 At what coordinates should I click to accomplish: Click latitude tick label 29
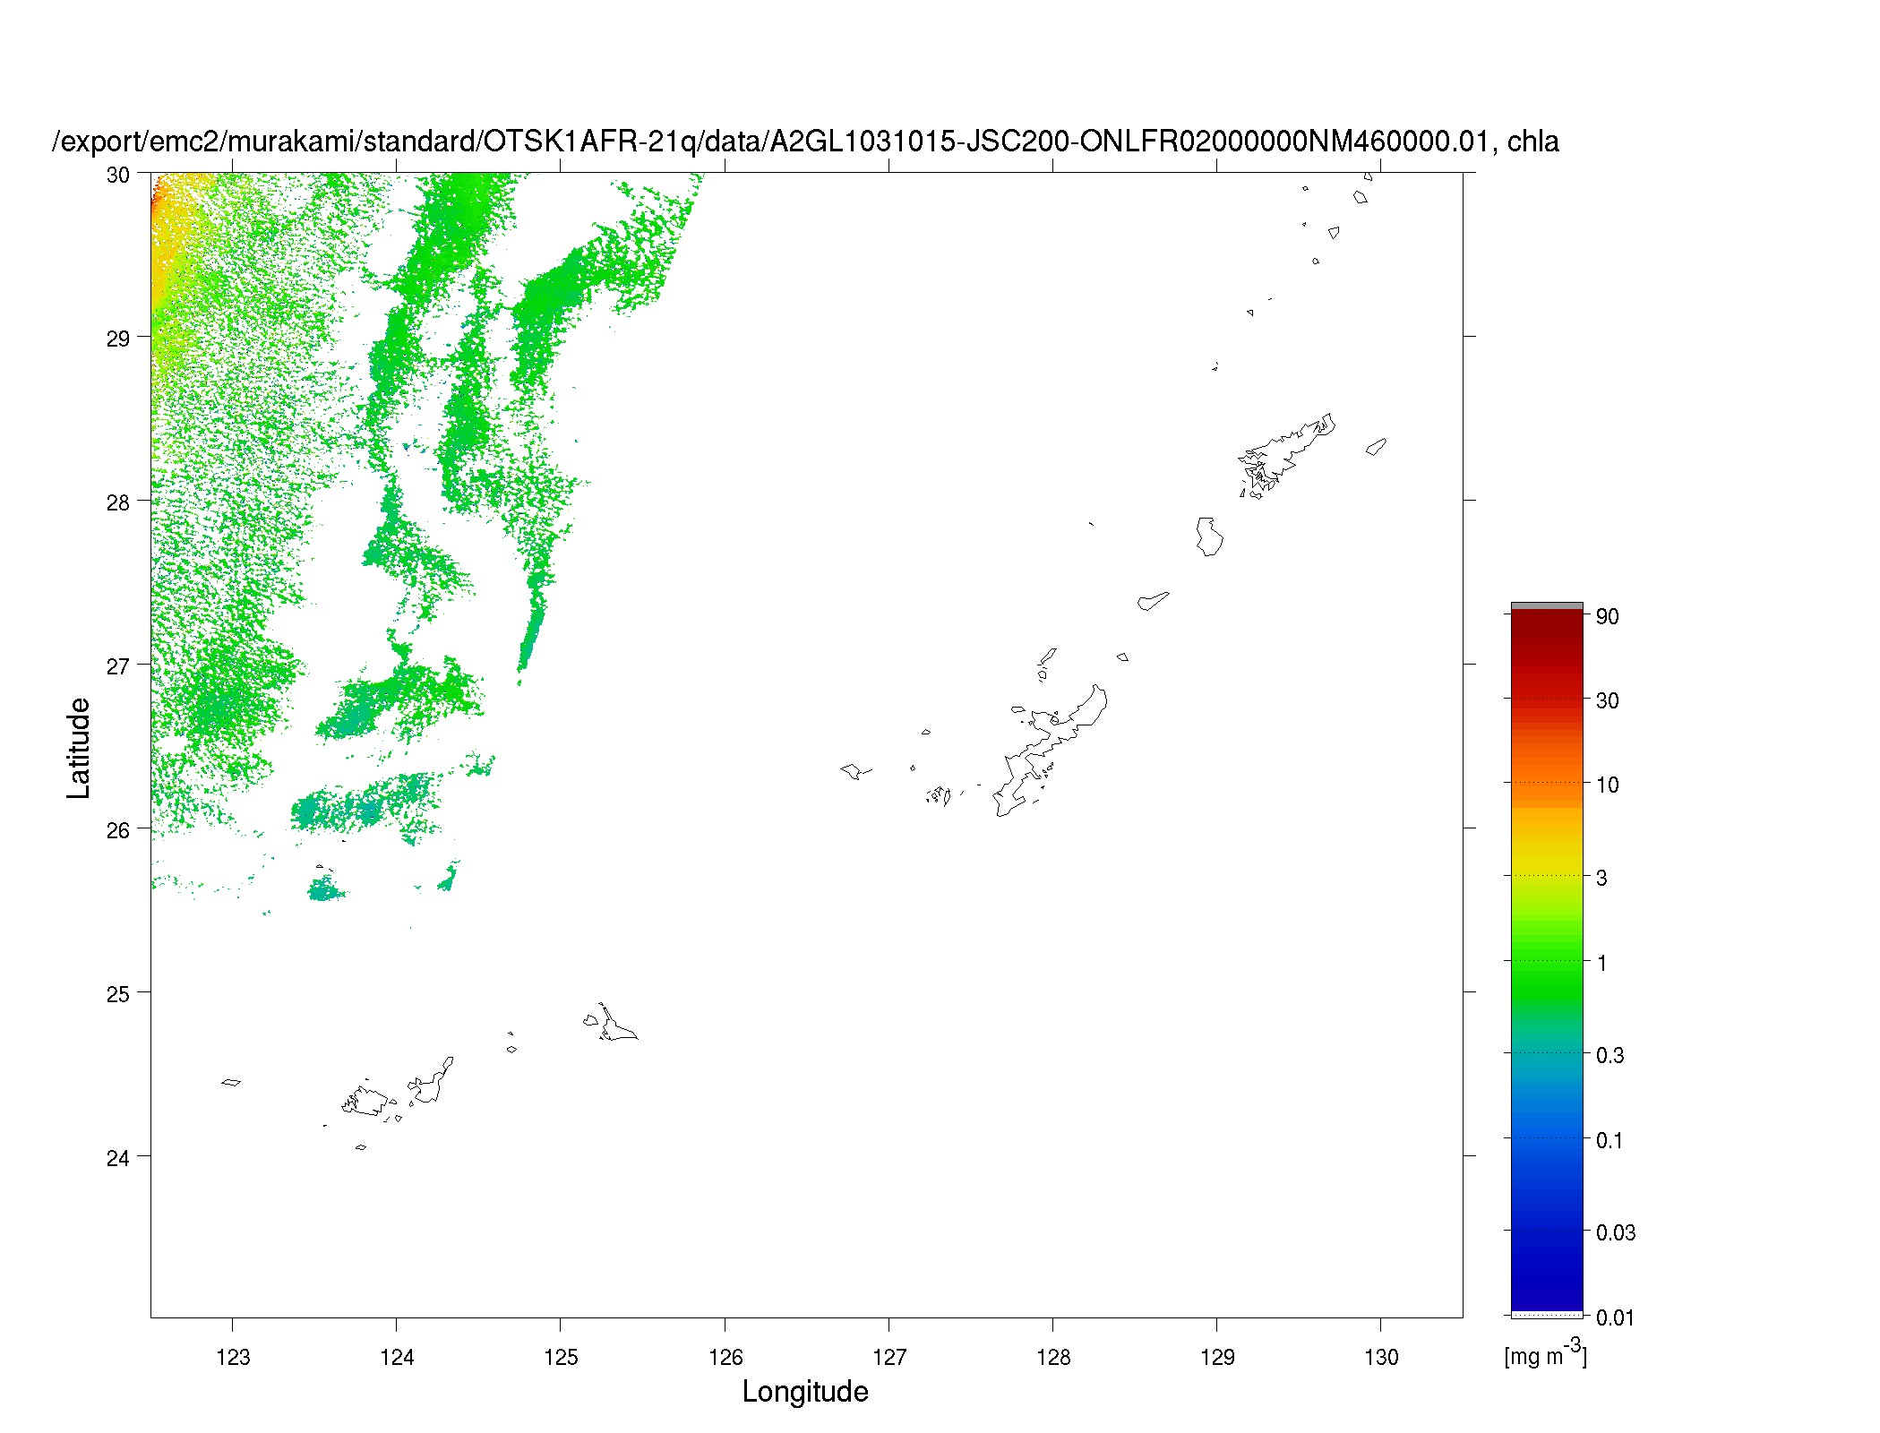[x=117, y=339]
